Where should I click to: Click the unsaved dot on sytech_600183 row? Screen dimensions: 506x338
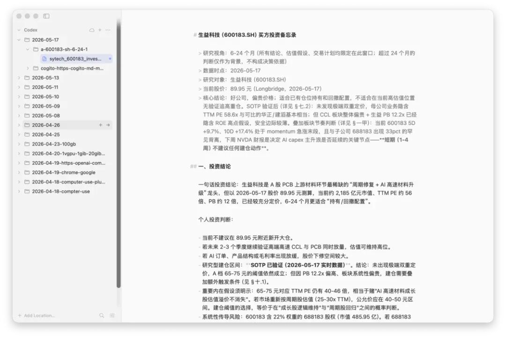[110, 59]
